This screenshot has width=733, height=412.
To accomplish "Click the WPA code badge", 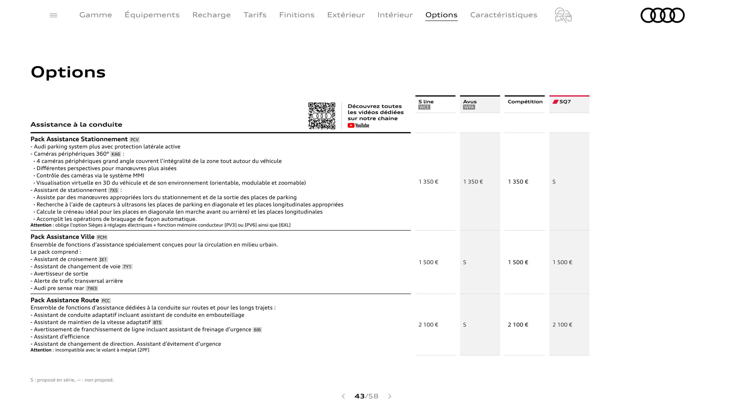I will click(x=469, y=107).
